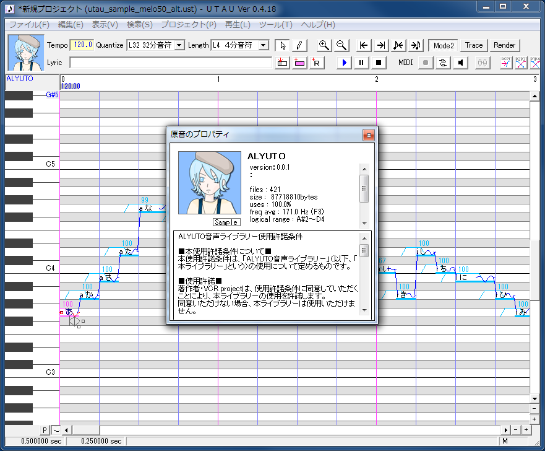Click the note with left arrow icon
The width and height of the screenshot is (545, 451).
pyautogui.click(x=398, y=45)
